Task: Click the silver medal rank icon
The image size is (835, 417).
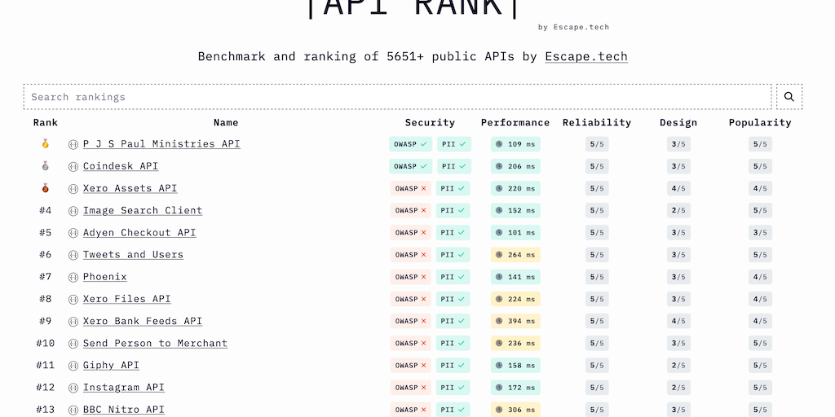Action: click(46, 166)
